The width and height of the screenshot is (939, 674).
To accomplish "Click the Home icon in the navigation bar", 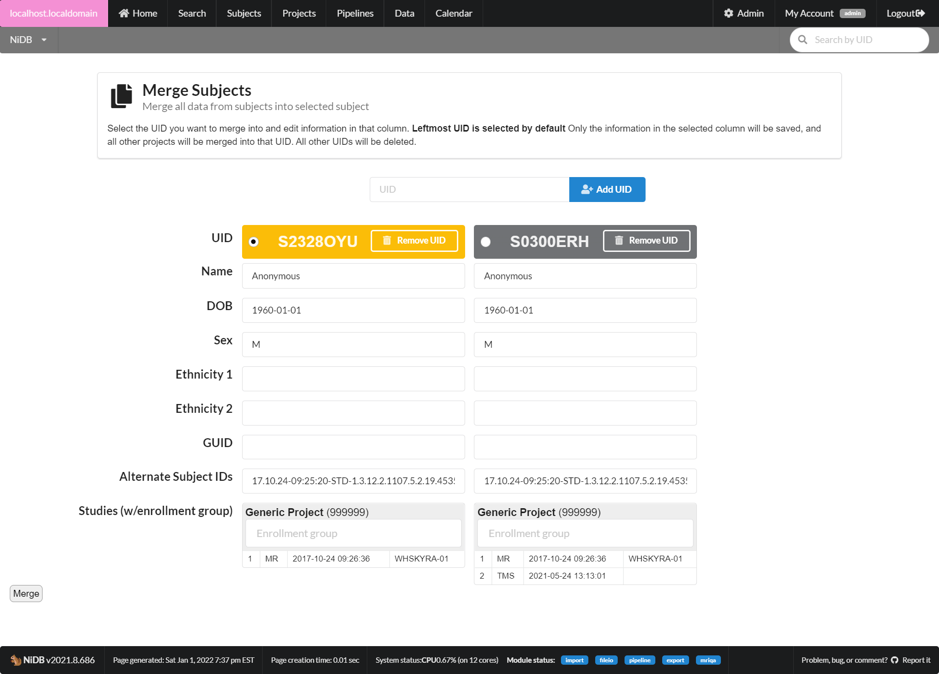I will coord(124,13).
